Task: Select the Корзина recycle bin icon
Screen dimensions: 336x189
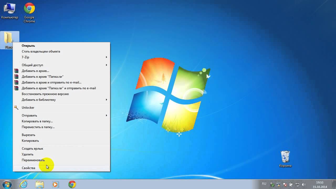Action: coord(285,159)
